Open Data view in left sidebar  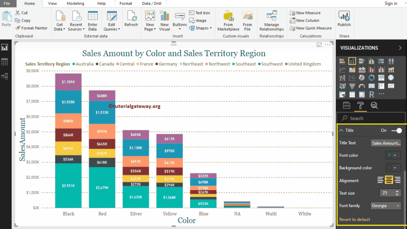coord(5,62)
